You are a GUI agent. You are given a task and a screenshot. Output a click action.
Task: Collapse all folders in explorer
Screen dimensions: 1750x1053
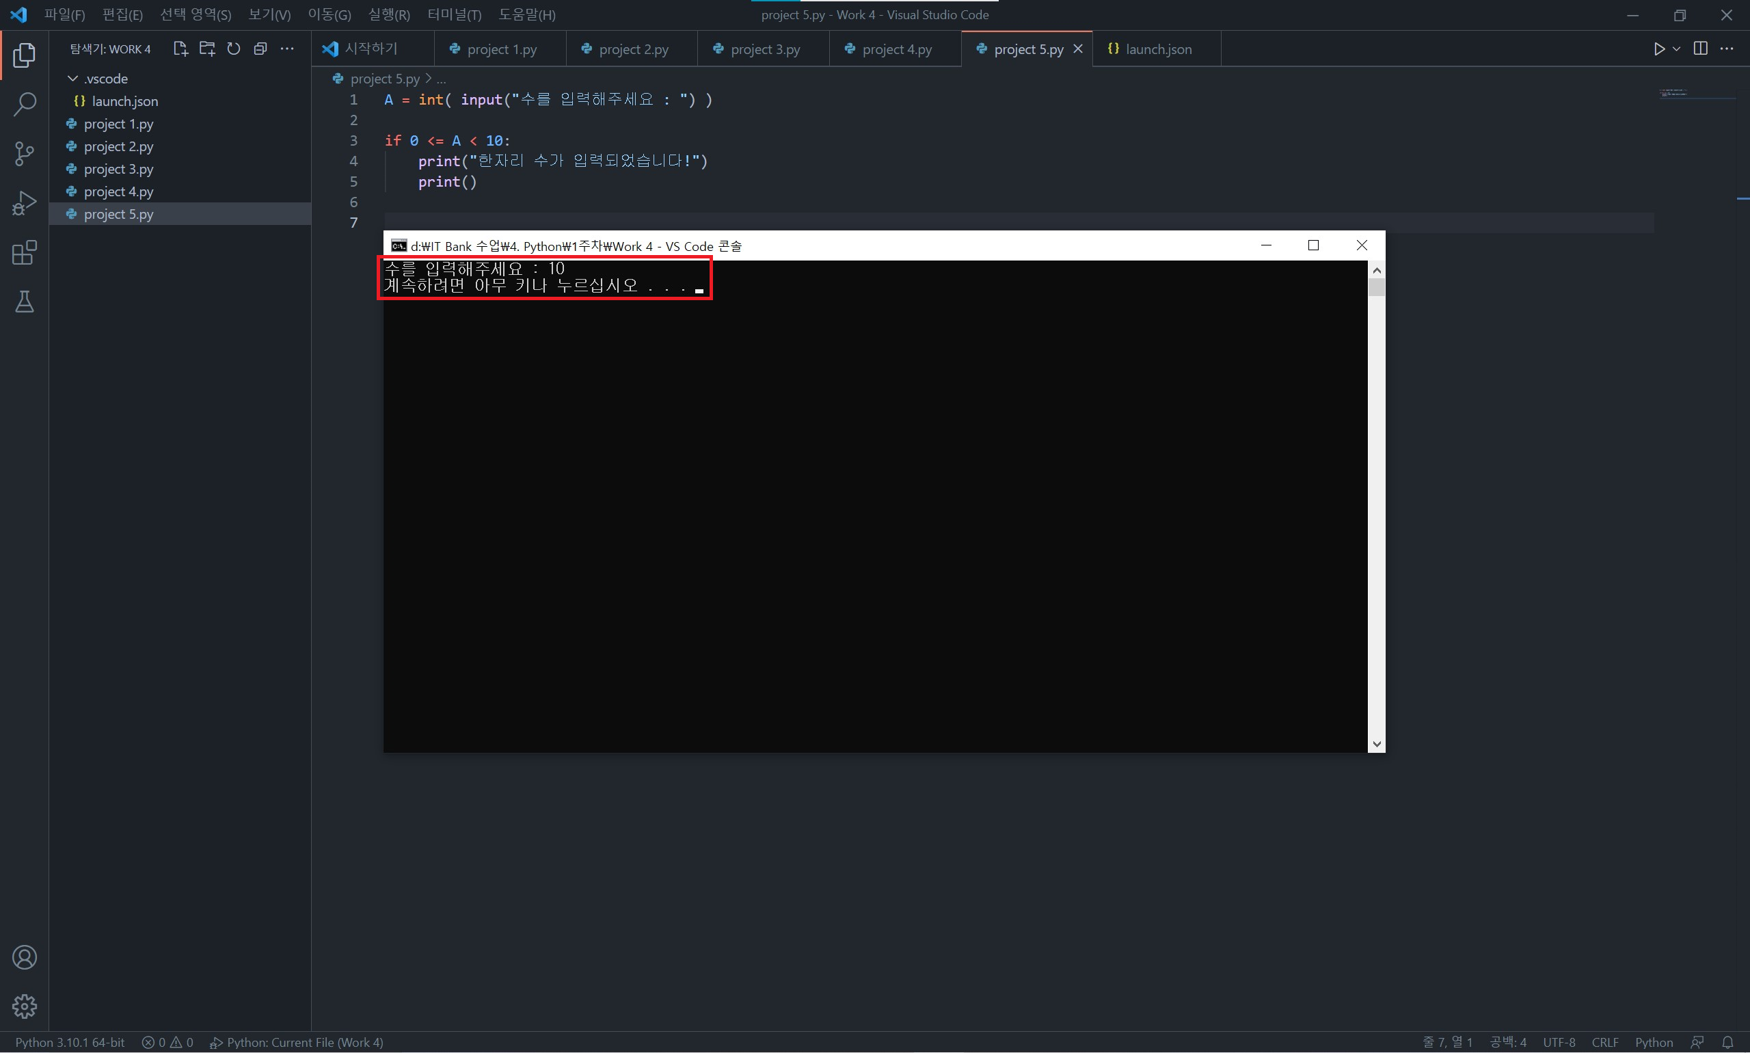point(260,49)
